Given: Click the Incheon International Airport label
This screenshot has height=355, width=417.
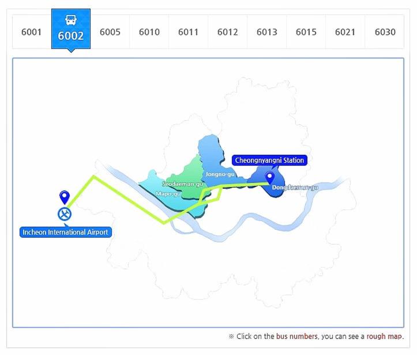Looking at the screenshot, I should coord(65,232).
